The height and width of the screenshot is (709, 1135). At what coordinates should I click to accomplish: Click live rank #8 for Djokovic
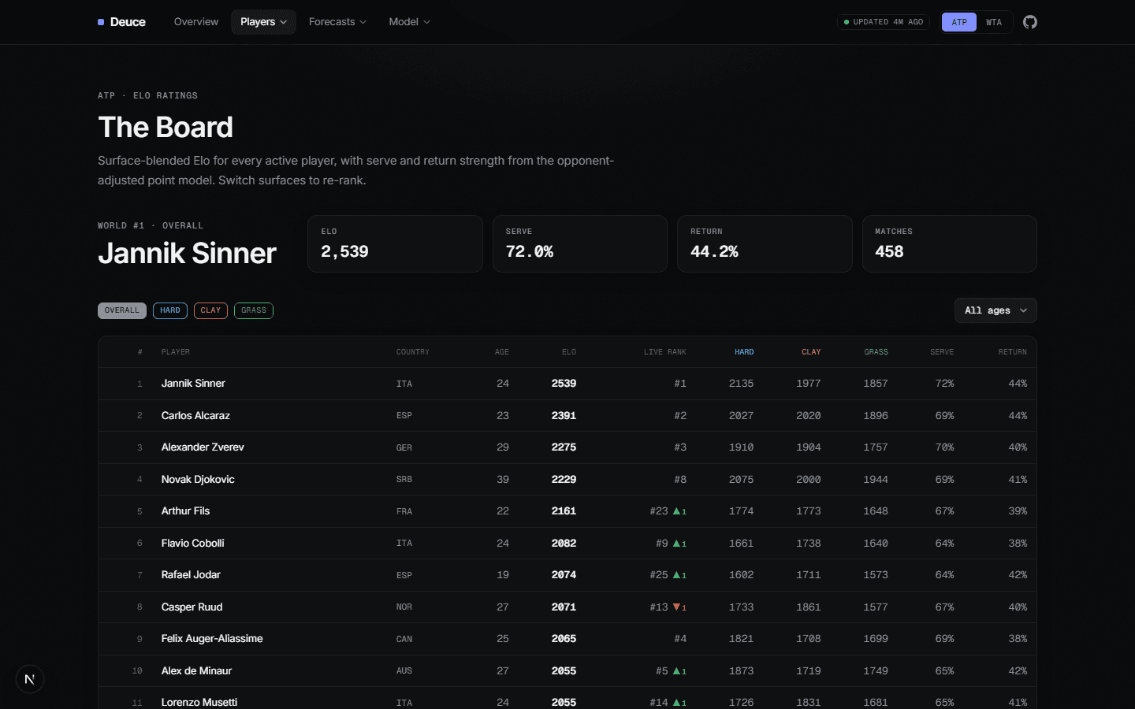(x=680, y=479)
